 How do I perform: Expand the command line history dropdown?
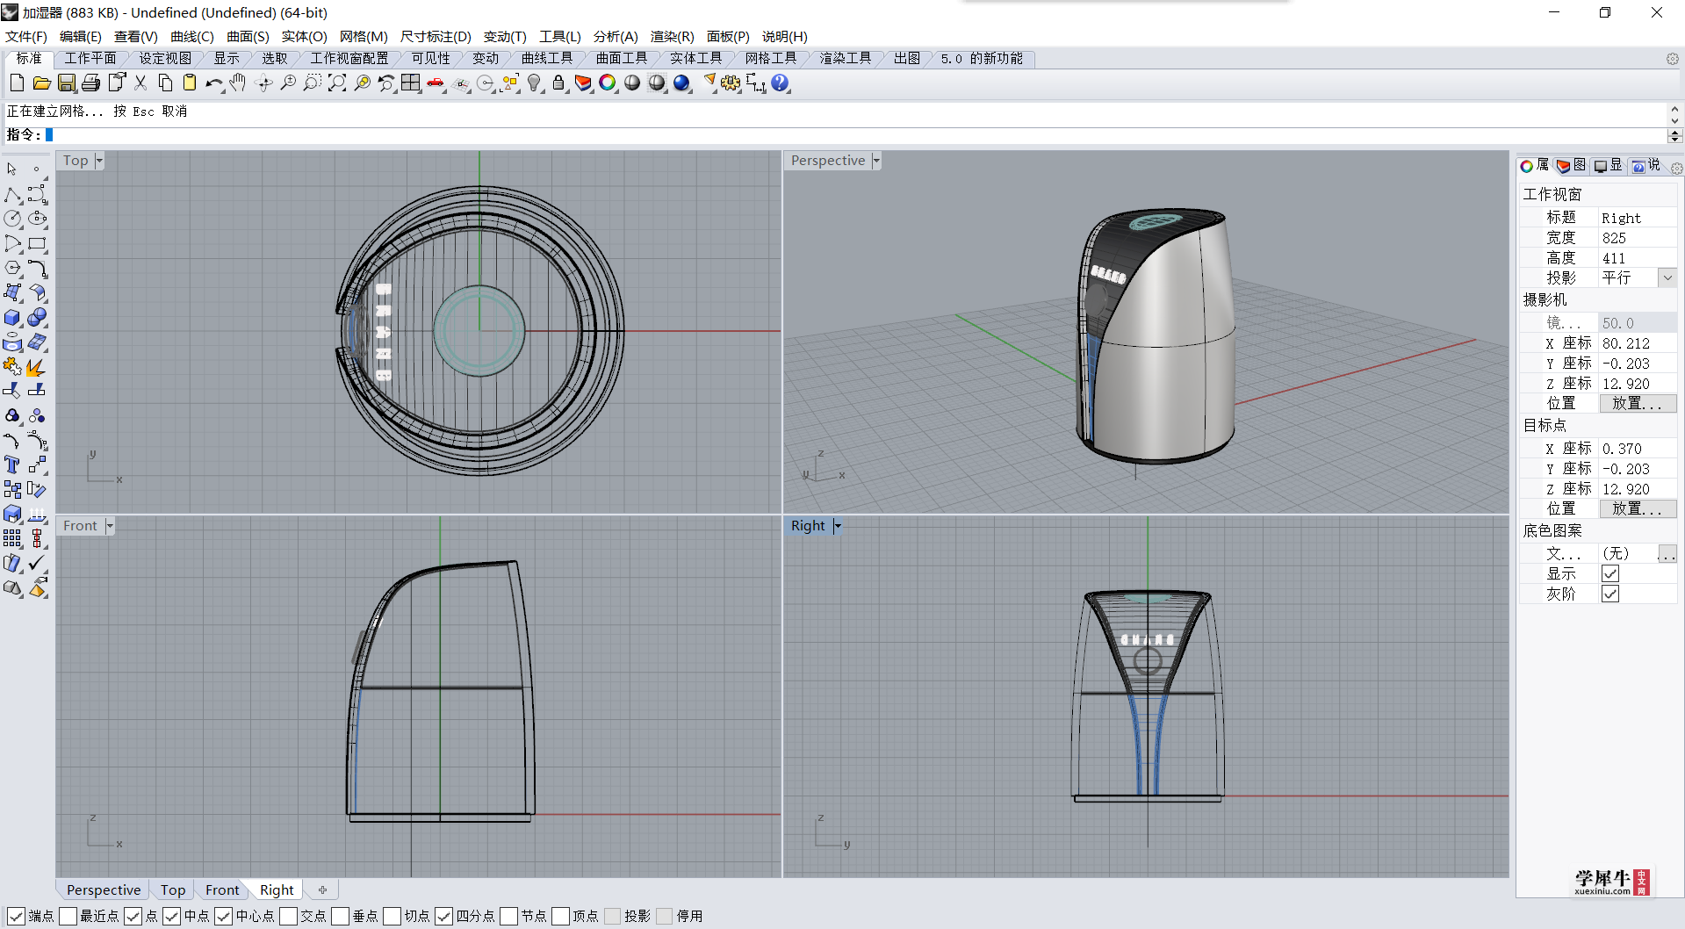[1674, 135]
